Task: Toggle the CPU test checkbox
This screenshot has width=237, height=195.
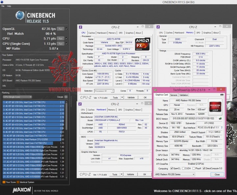Action: (x=66, y=38)
